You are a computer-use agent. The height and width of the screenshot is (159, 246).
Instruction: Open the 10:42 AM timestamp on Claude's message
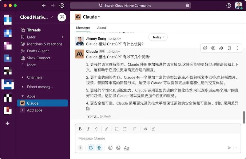click(x=113, y=52)
